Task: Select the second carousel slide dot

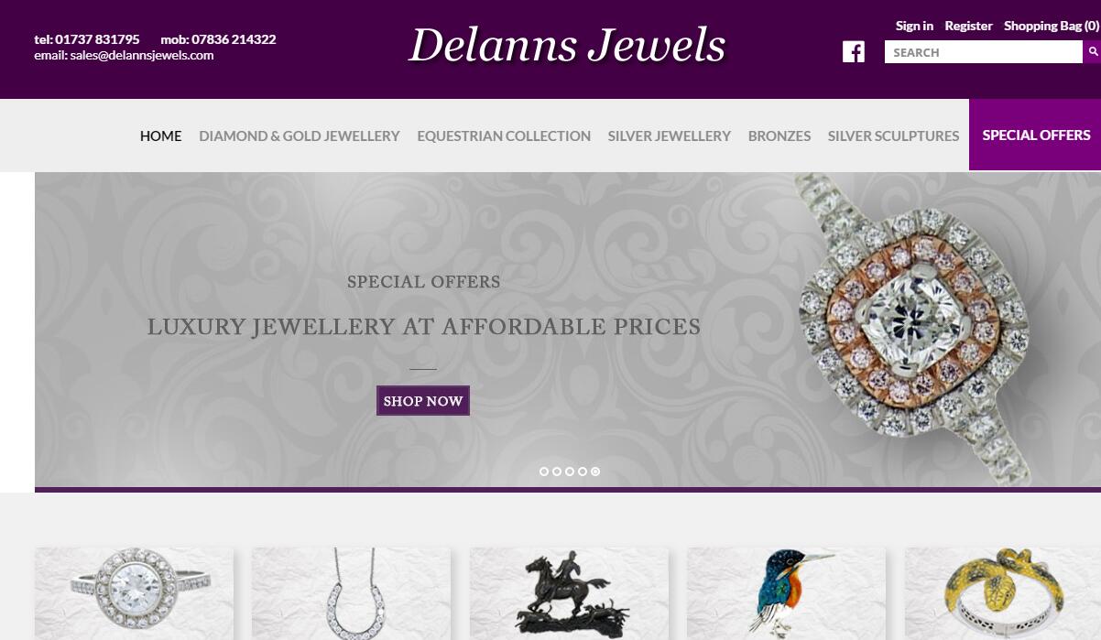Action: pos(557,472)
